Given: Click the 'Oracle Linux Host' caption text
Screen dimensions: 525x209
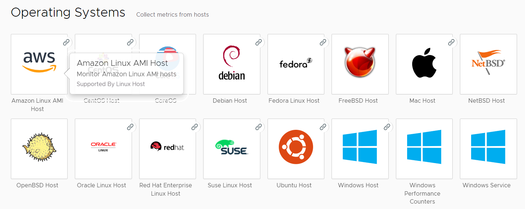Looking at the screenshot, I should [102, 185].
